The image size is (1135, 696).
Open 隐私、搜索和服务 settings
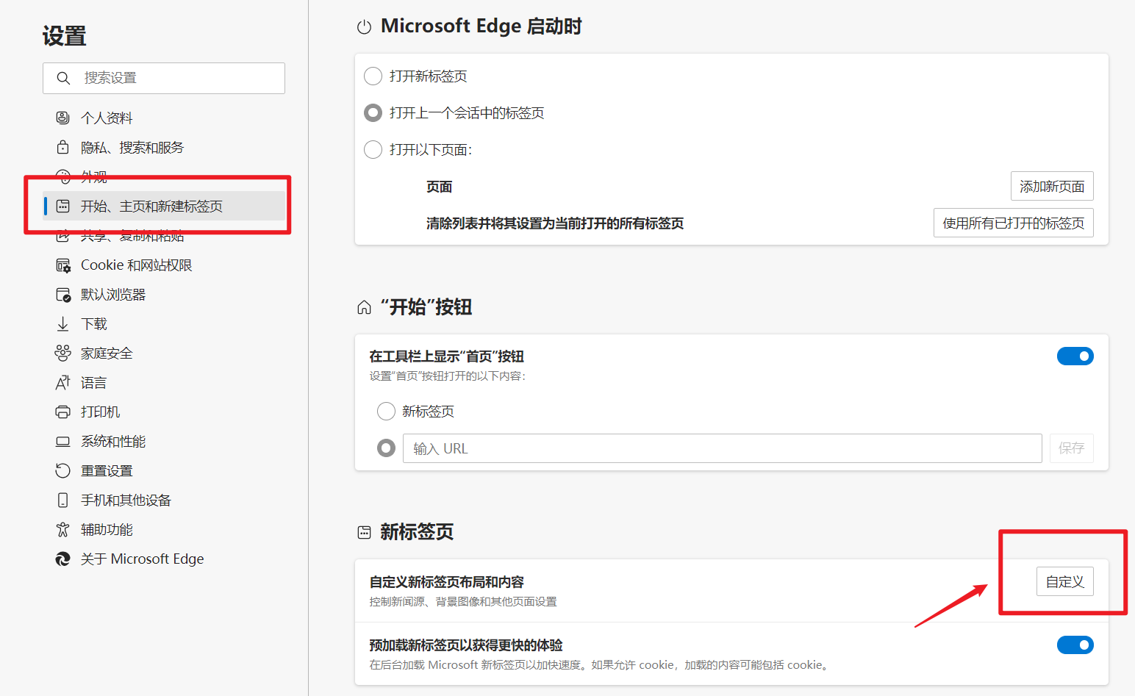pyautogui.click(x=164, y=147)
